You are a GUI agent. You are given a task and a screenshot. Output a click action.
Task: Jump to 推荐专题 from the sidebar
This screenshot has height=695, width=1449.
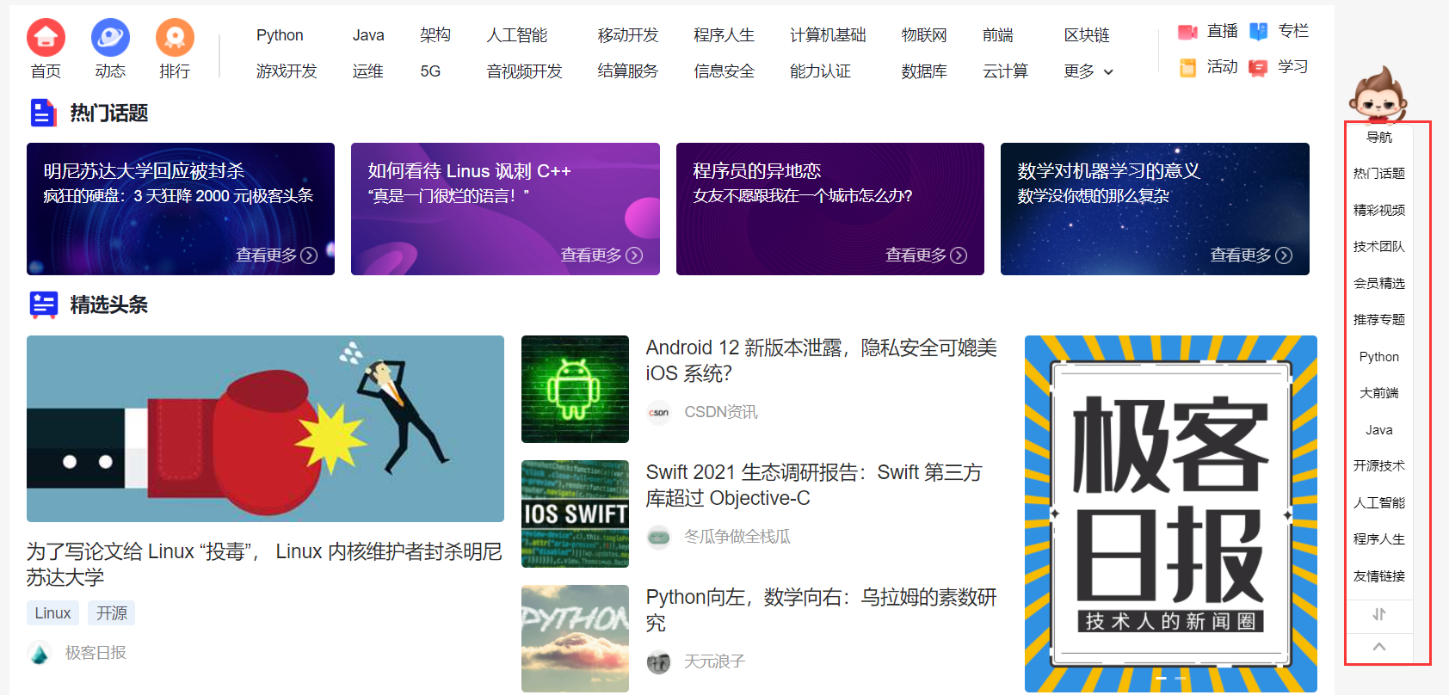(x=1379, y=320)
